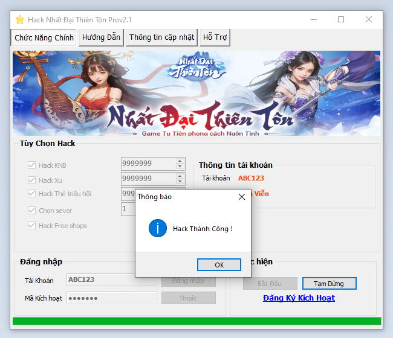Toggle the Chọn sever checkbox
The height and width of the screenshot is (338, 393).
click(x=31, y=211)
